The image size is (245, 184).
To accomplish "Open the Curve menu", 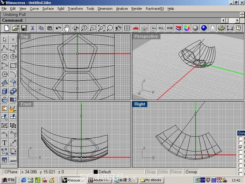I will pos(34,9).
